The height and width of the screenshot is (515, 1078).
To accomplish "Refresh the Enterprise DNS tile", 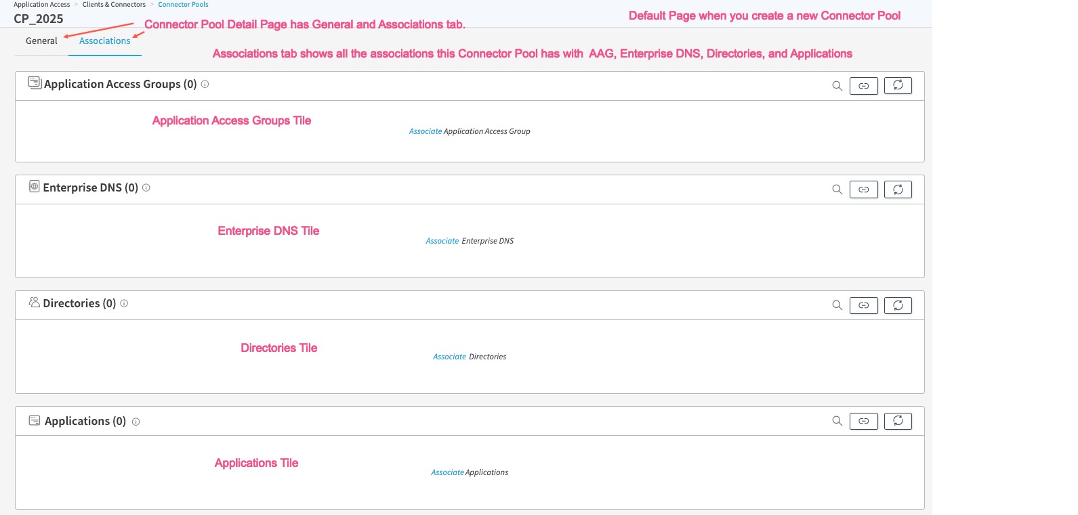I will click(898, 189).
